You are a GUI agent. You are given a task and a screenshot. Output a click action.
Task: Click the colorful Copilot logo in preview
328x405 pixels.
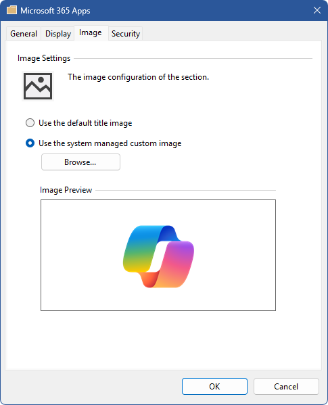[x=158, y=256]
